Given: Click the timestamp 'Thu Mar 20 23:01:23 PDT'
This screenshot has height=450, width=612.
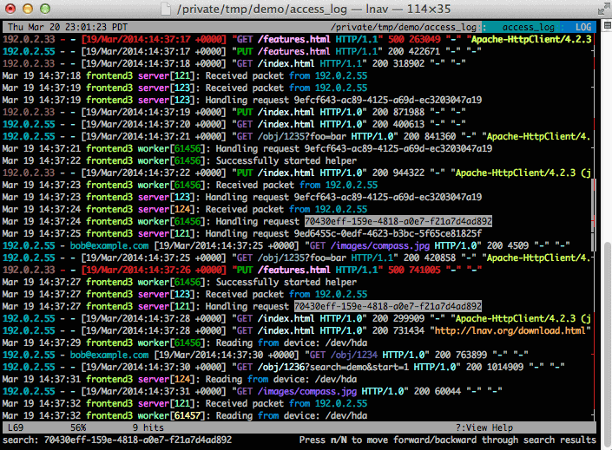Looking at the screenshot, I should point(68,27).
